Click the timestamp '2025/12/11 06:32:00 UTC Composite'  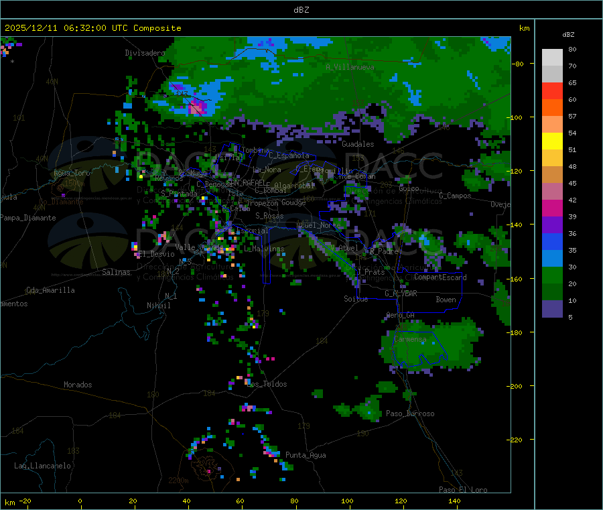[92, 28]
